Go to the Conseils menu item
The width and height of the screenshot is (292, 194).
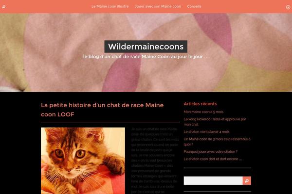click(x=194, y=6)
